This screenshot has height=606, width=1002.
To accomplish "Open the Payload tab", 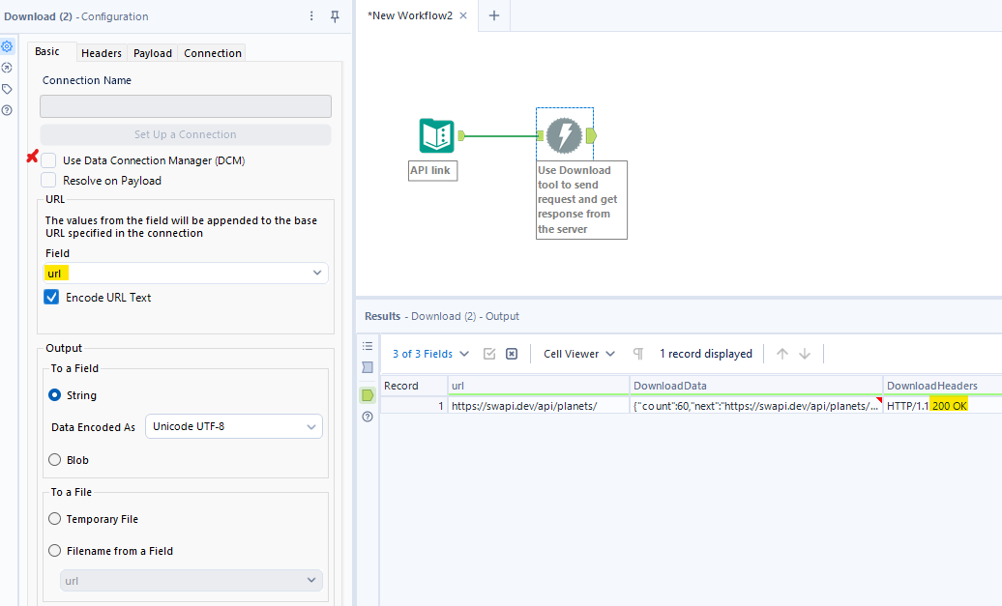I will click(152, 53).
